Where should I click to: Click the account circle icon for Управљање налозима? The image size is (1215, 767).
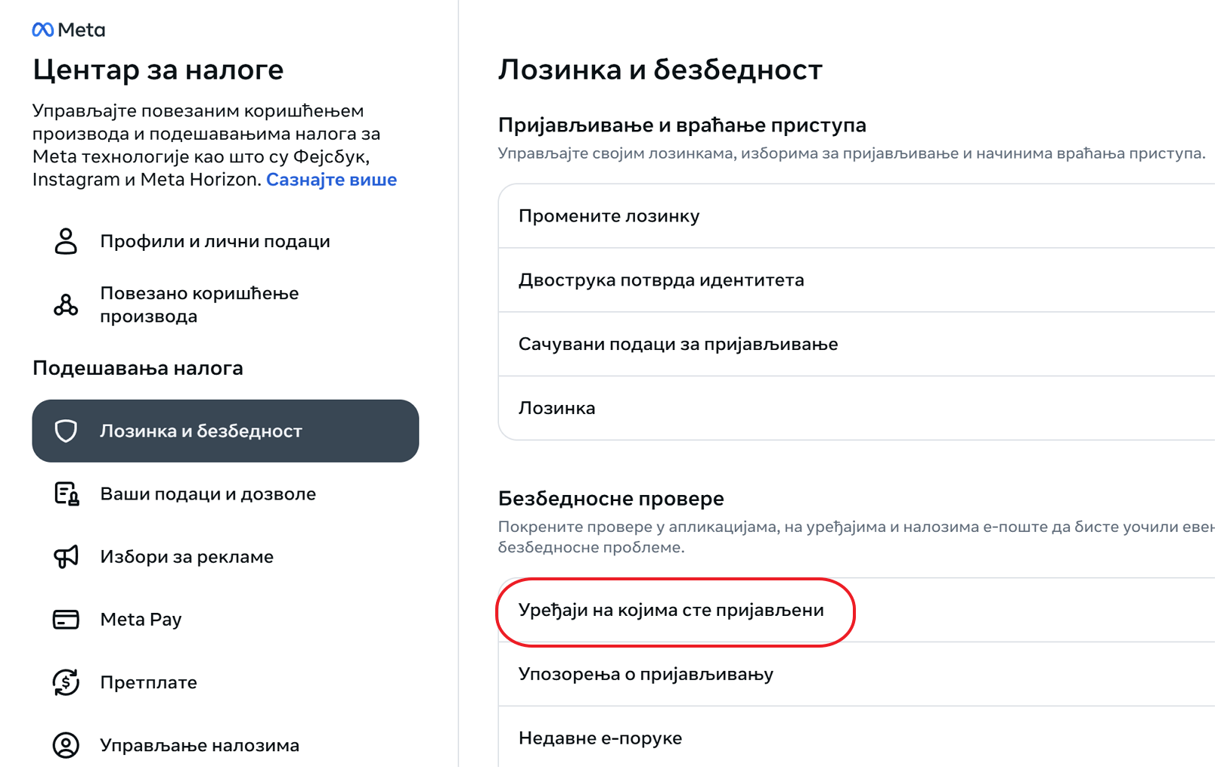pyautogui.click(x=66, y=745)
